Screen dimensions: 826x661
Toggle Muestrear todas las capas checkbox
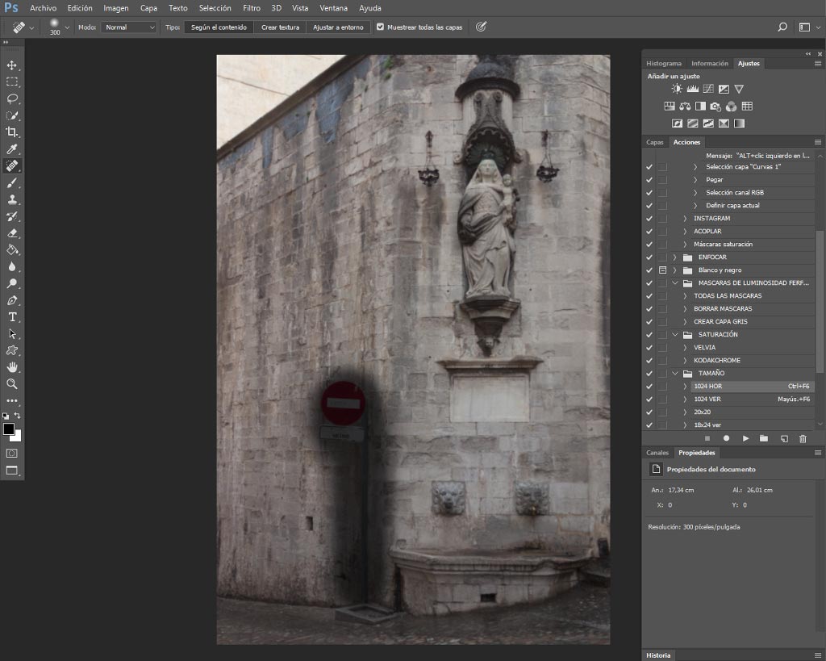coord(380,27)
